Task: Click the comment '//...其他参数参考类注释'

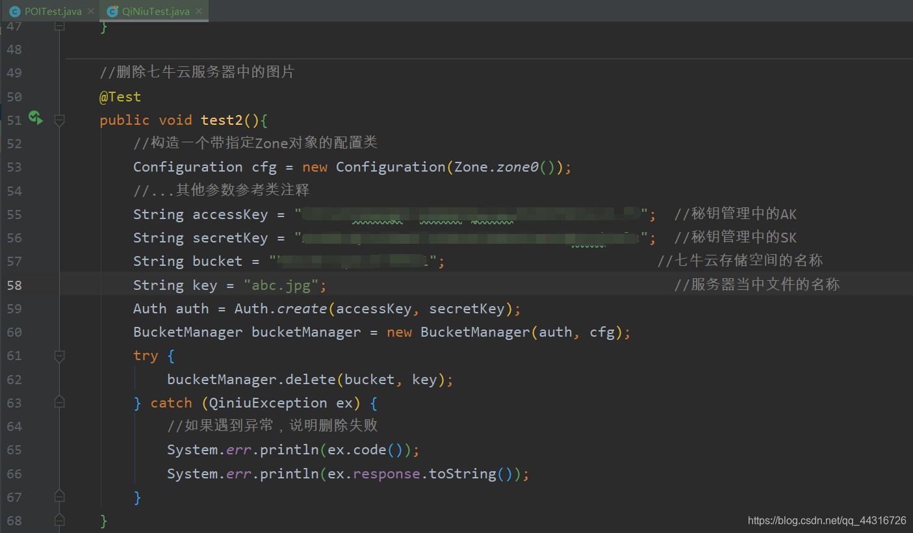Action: pyautogui.click(x=221, y=190)
